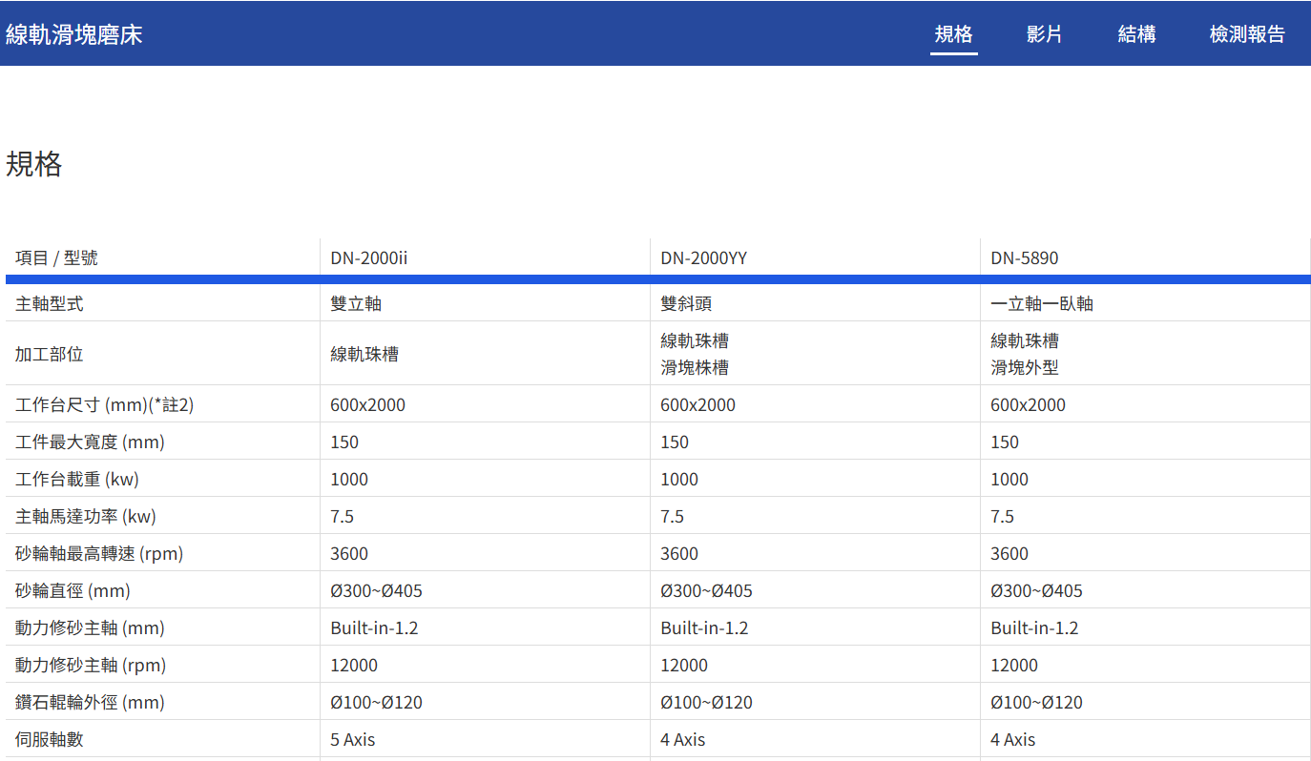Switch to the 影片 tab
The image size is (1311, 761).
pos(1044,34)
